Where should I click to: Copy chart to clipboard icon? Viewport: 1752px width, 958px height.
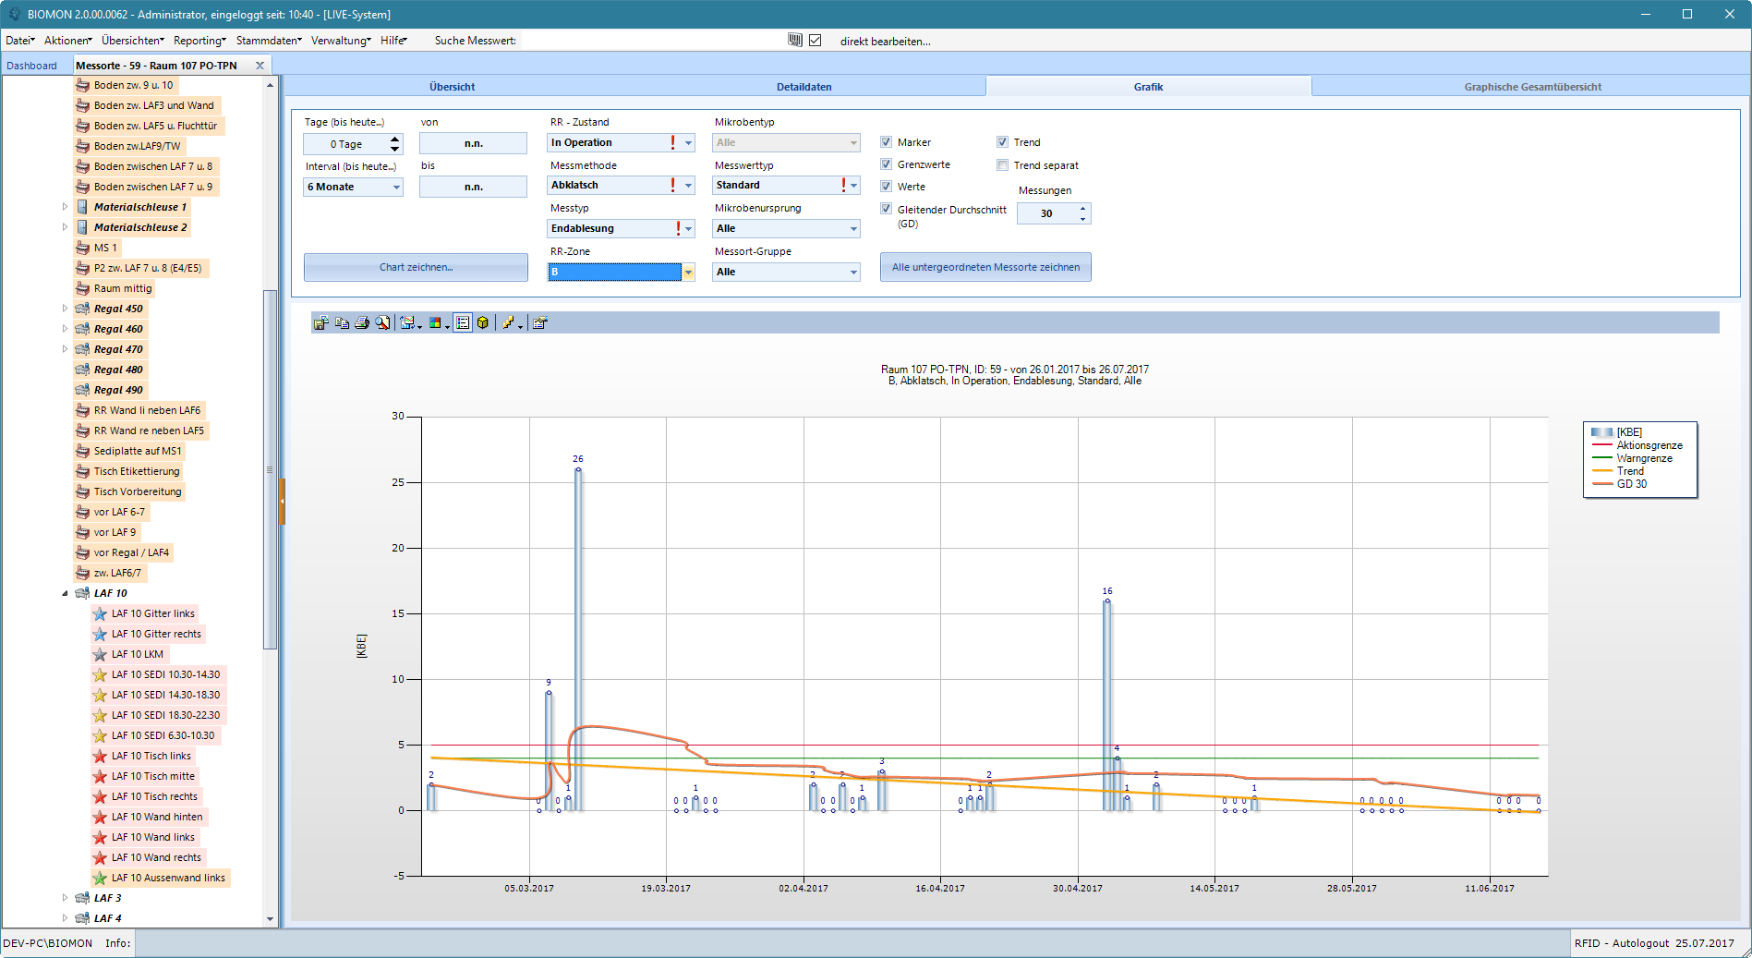(342, 322)
